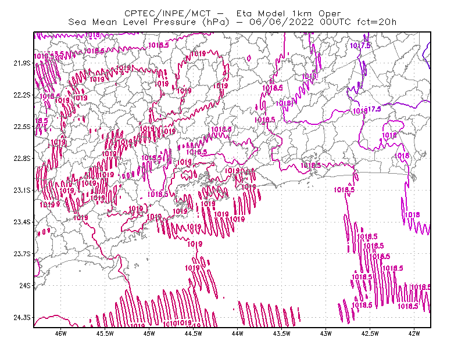Click the 45W longitude axis label
465x359 pixels.
pyautogui.click(x=149, y=333)
